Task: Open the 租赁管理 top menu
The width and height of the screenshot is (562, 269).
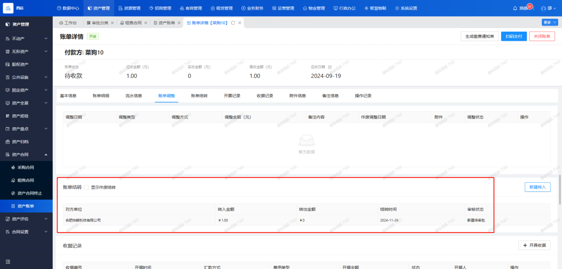Action: pyautogui.click(x=221, y=8)
